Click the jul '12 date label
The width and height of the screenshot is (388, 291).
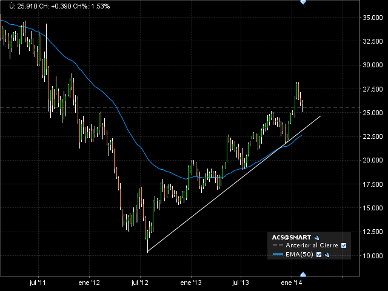(x=140, y=283)
